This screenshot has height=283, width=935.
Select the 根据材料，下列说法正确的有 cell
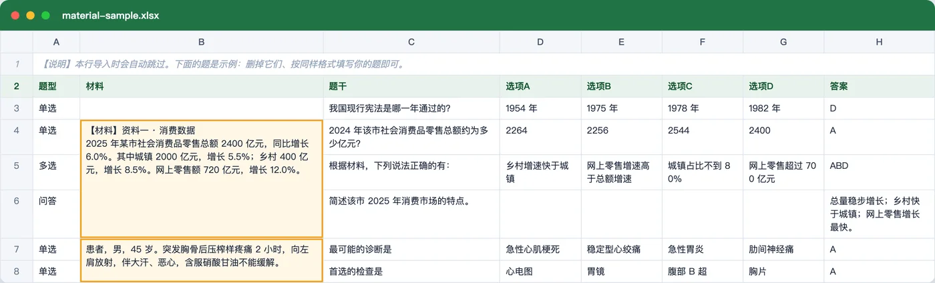(x=411, y=172)
